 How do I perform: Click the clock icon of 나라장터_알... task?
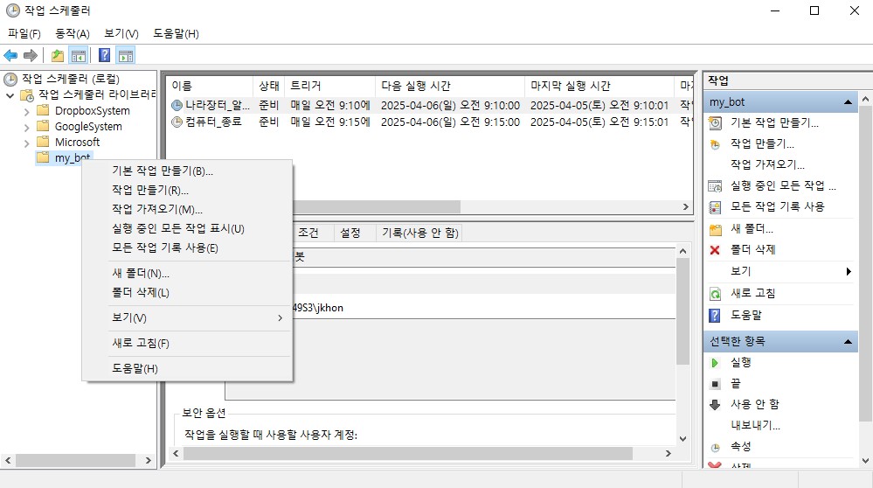[x=177, y=105]
